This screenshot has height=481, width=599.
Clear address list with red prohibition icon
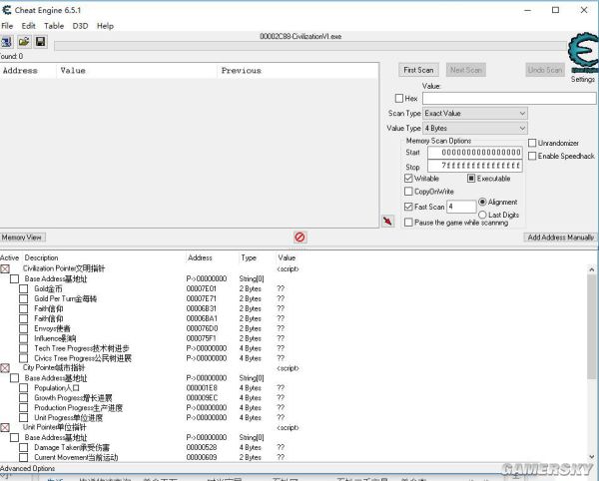299,238
